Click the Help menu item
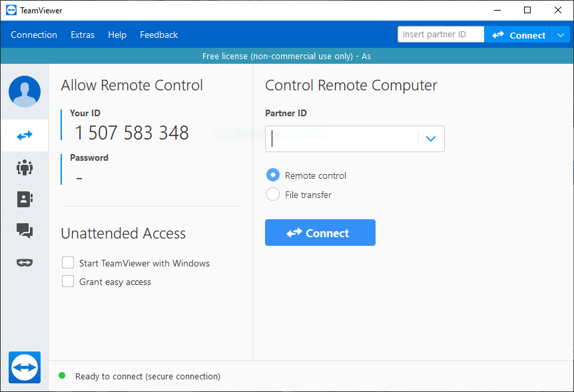574x392 pixels. tap(117, 35)
